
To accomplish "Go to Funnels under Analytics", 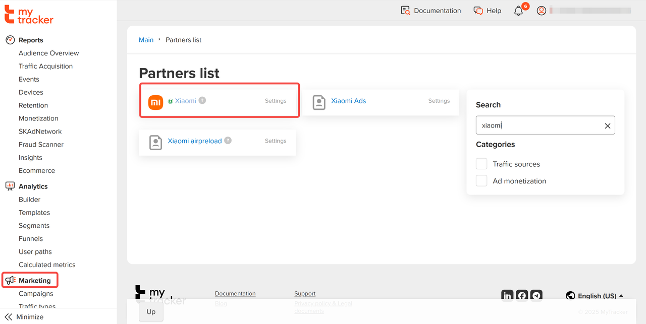I will point(31,239).
